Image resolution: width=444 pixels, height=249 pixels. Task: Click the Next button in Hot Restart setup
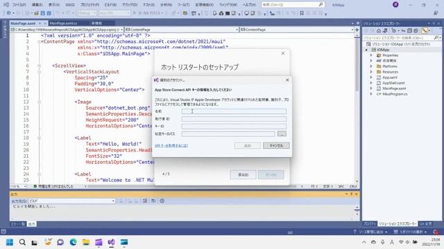[x=271, y=175]
